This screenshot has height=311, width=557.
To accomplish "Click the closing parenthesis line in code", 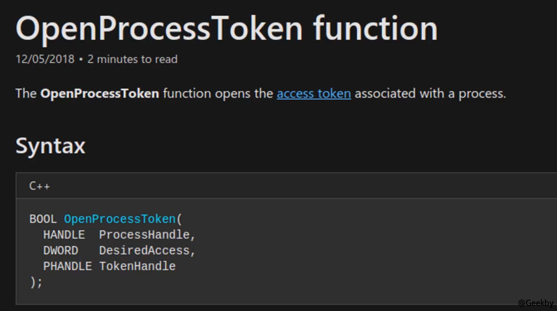I will pyautogui.click(x=36, y=282).
